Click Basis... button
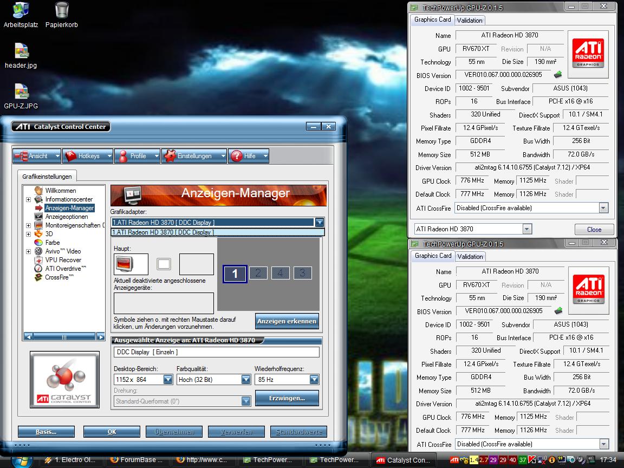624x468 pixels. [x=46, y=432]
